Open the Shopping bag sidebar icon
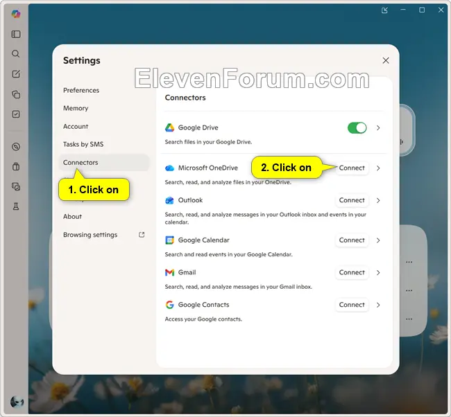This screenshot has height=417, width=451. pyautogui.click(x=16, y=166)
